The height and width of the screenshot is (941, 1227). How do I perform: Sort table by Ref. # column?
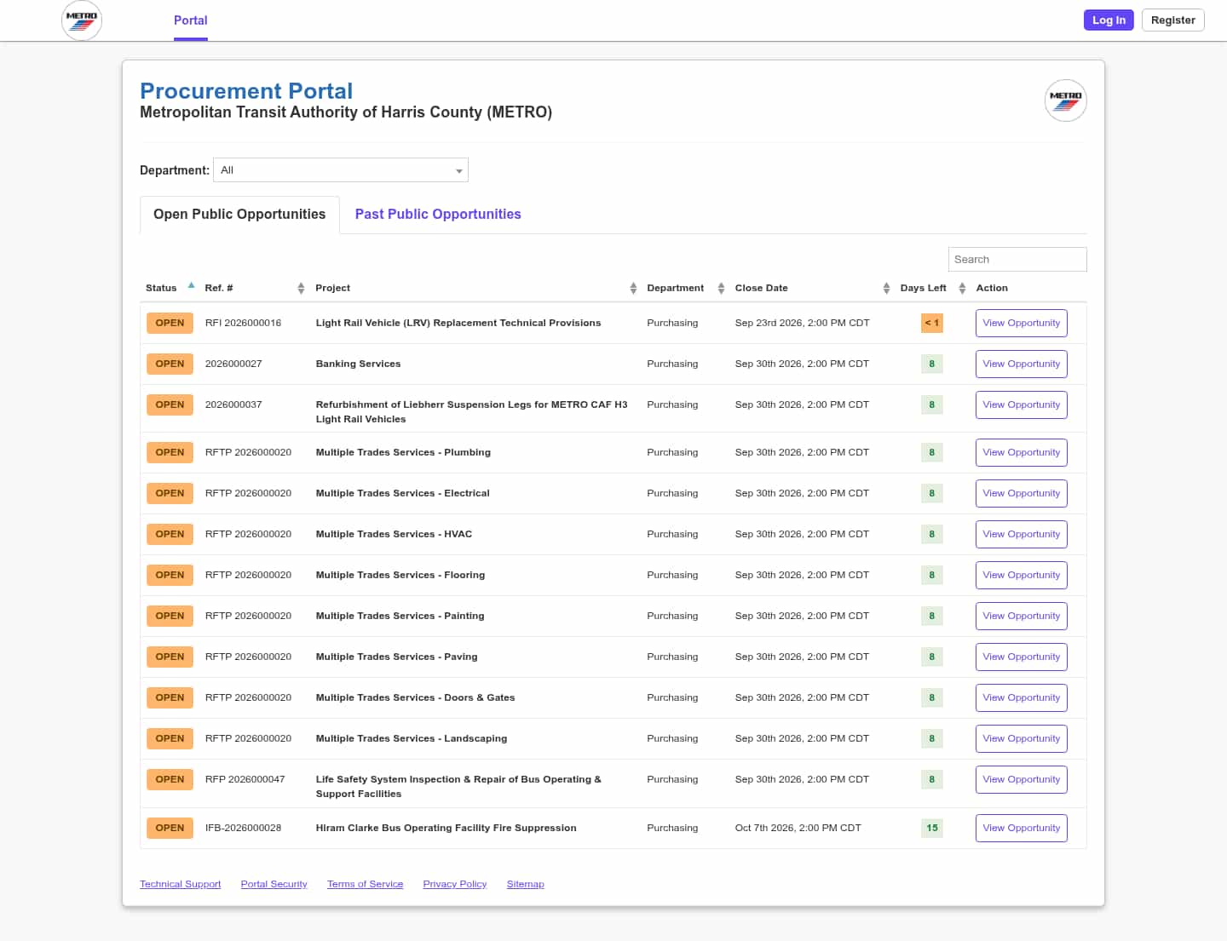click(301, 289)
